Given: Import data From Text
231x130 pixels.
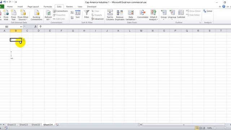Looking at the screenshot, I should [x=13, y=15].
